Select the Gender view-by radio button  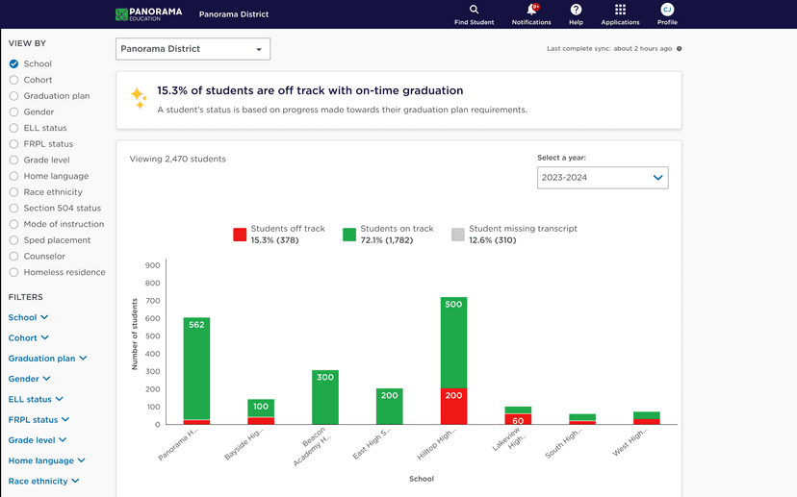click(x=13, y=112)
